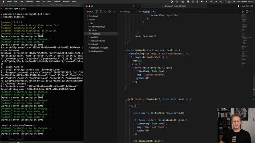Collapse all folders in Explorer
The height and width of the screenshot is (143, 255).
pos(110,12)
